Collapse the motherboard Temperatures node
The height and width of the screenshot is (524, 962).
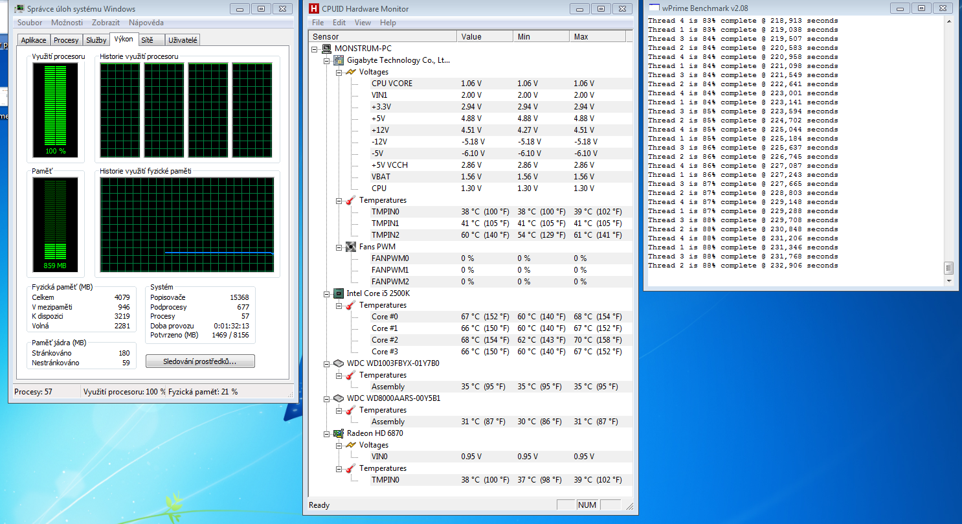(x=339, y=200)
